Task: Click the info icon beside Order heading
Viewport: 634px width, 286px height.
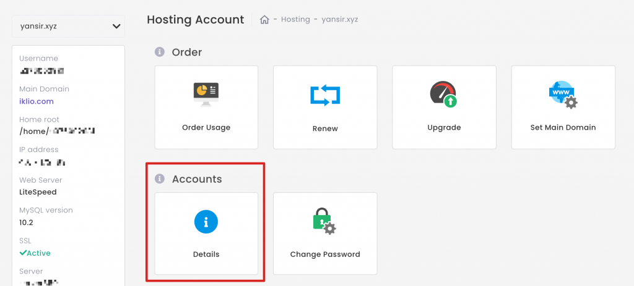Action: [x=160, y=53]
